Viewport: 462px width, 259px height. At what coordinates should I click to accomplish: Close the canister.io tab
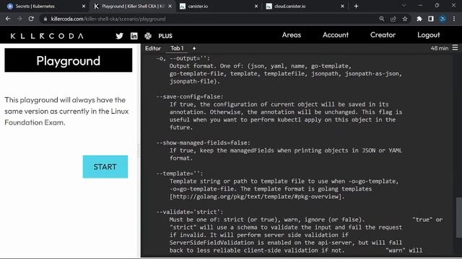(256, 6)
